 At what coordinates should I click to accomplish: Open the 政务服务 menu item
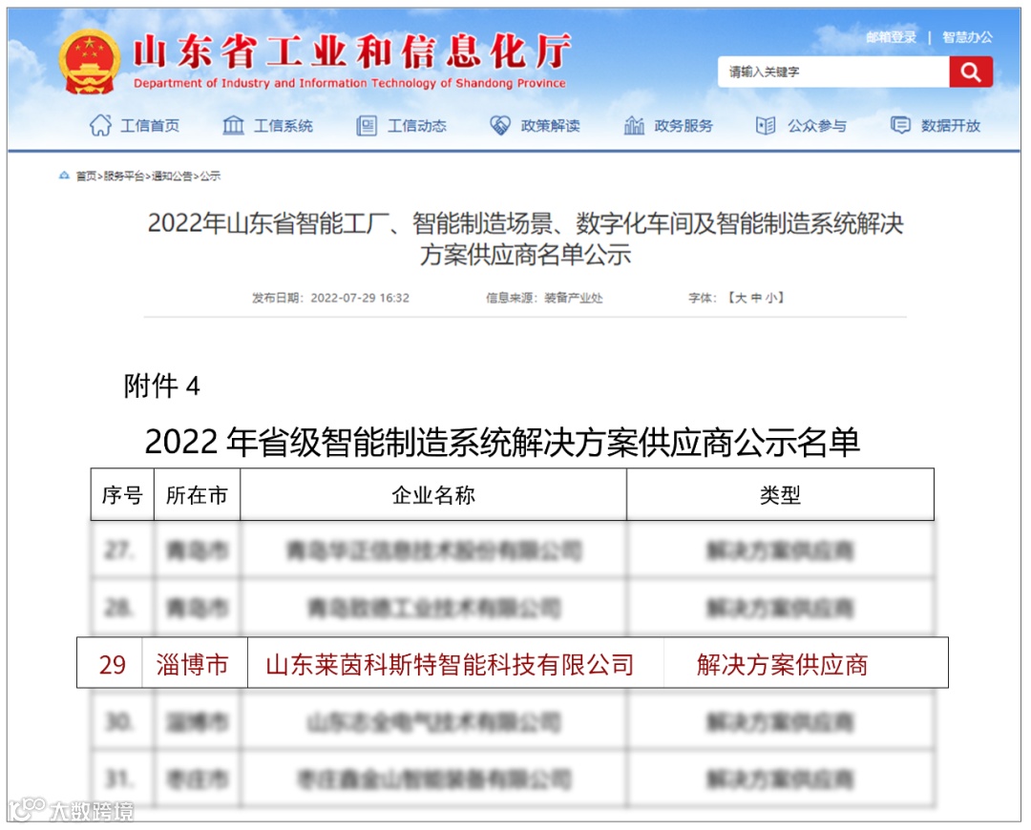tap(684, 126)
